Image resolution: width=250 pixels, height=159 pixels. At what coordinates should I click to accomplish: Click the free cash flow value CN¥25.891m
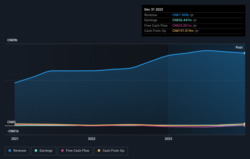[x=182, y=25]
